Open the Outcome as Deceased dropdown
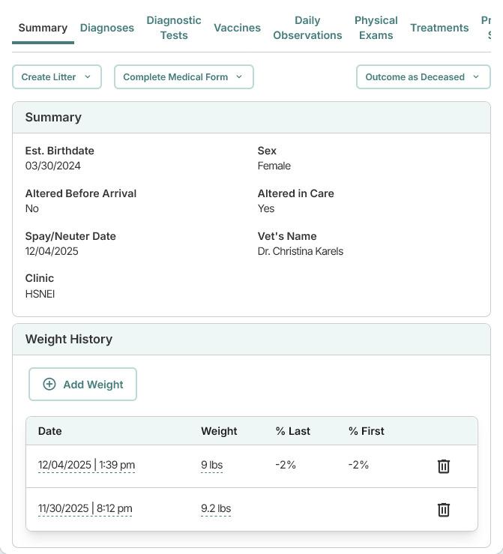 tap(423, 77)
